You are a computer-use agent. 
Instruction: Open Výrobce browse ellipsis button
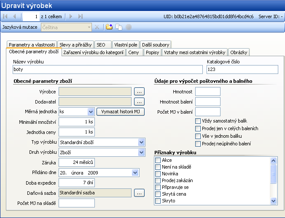pos(139,91)
